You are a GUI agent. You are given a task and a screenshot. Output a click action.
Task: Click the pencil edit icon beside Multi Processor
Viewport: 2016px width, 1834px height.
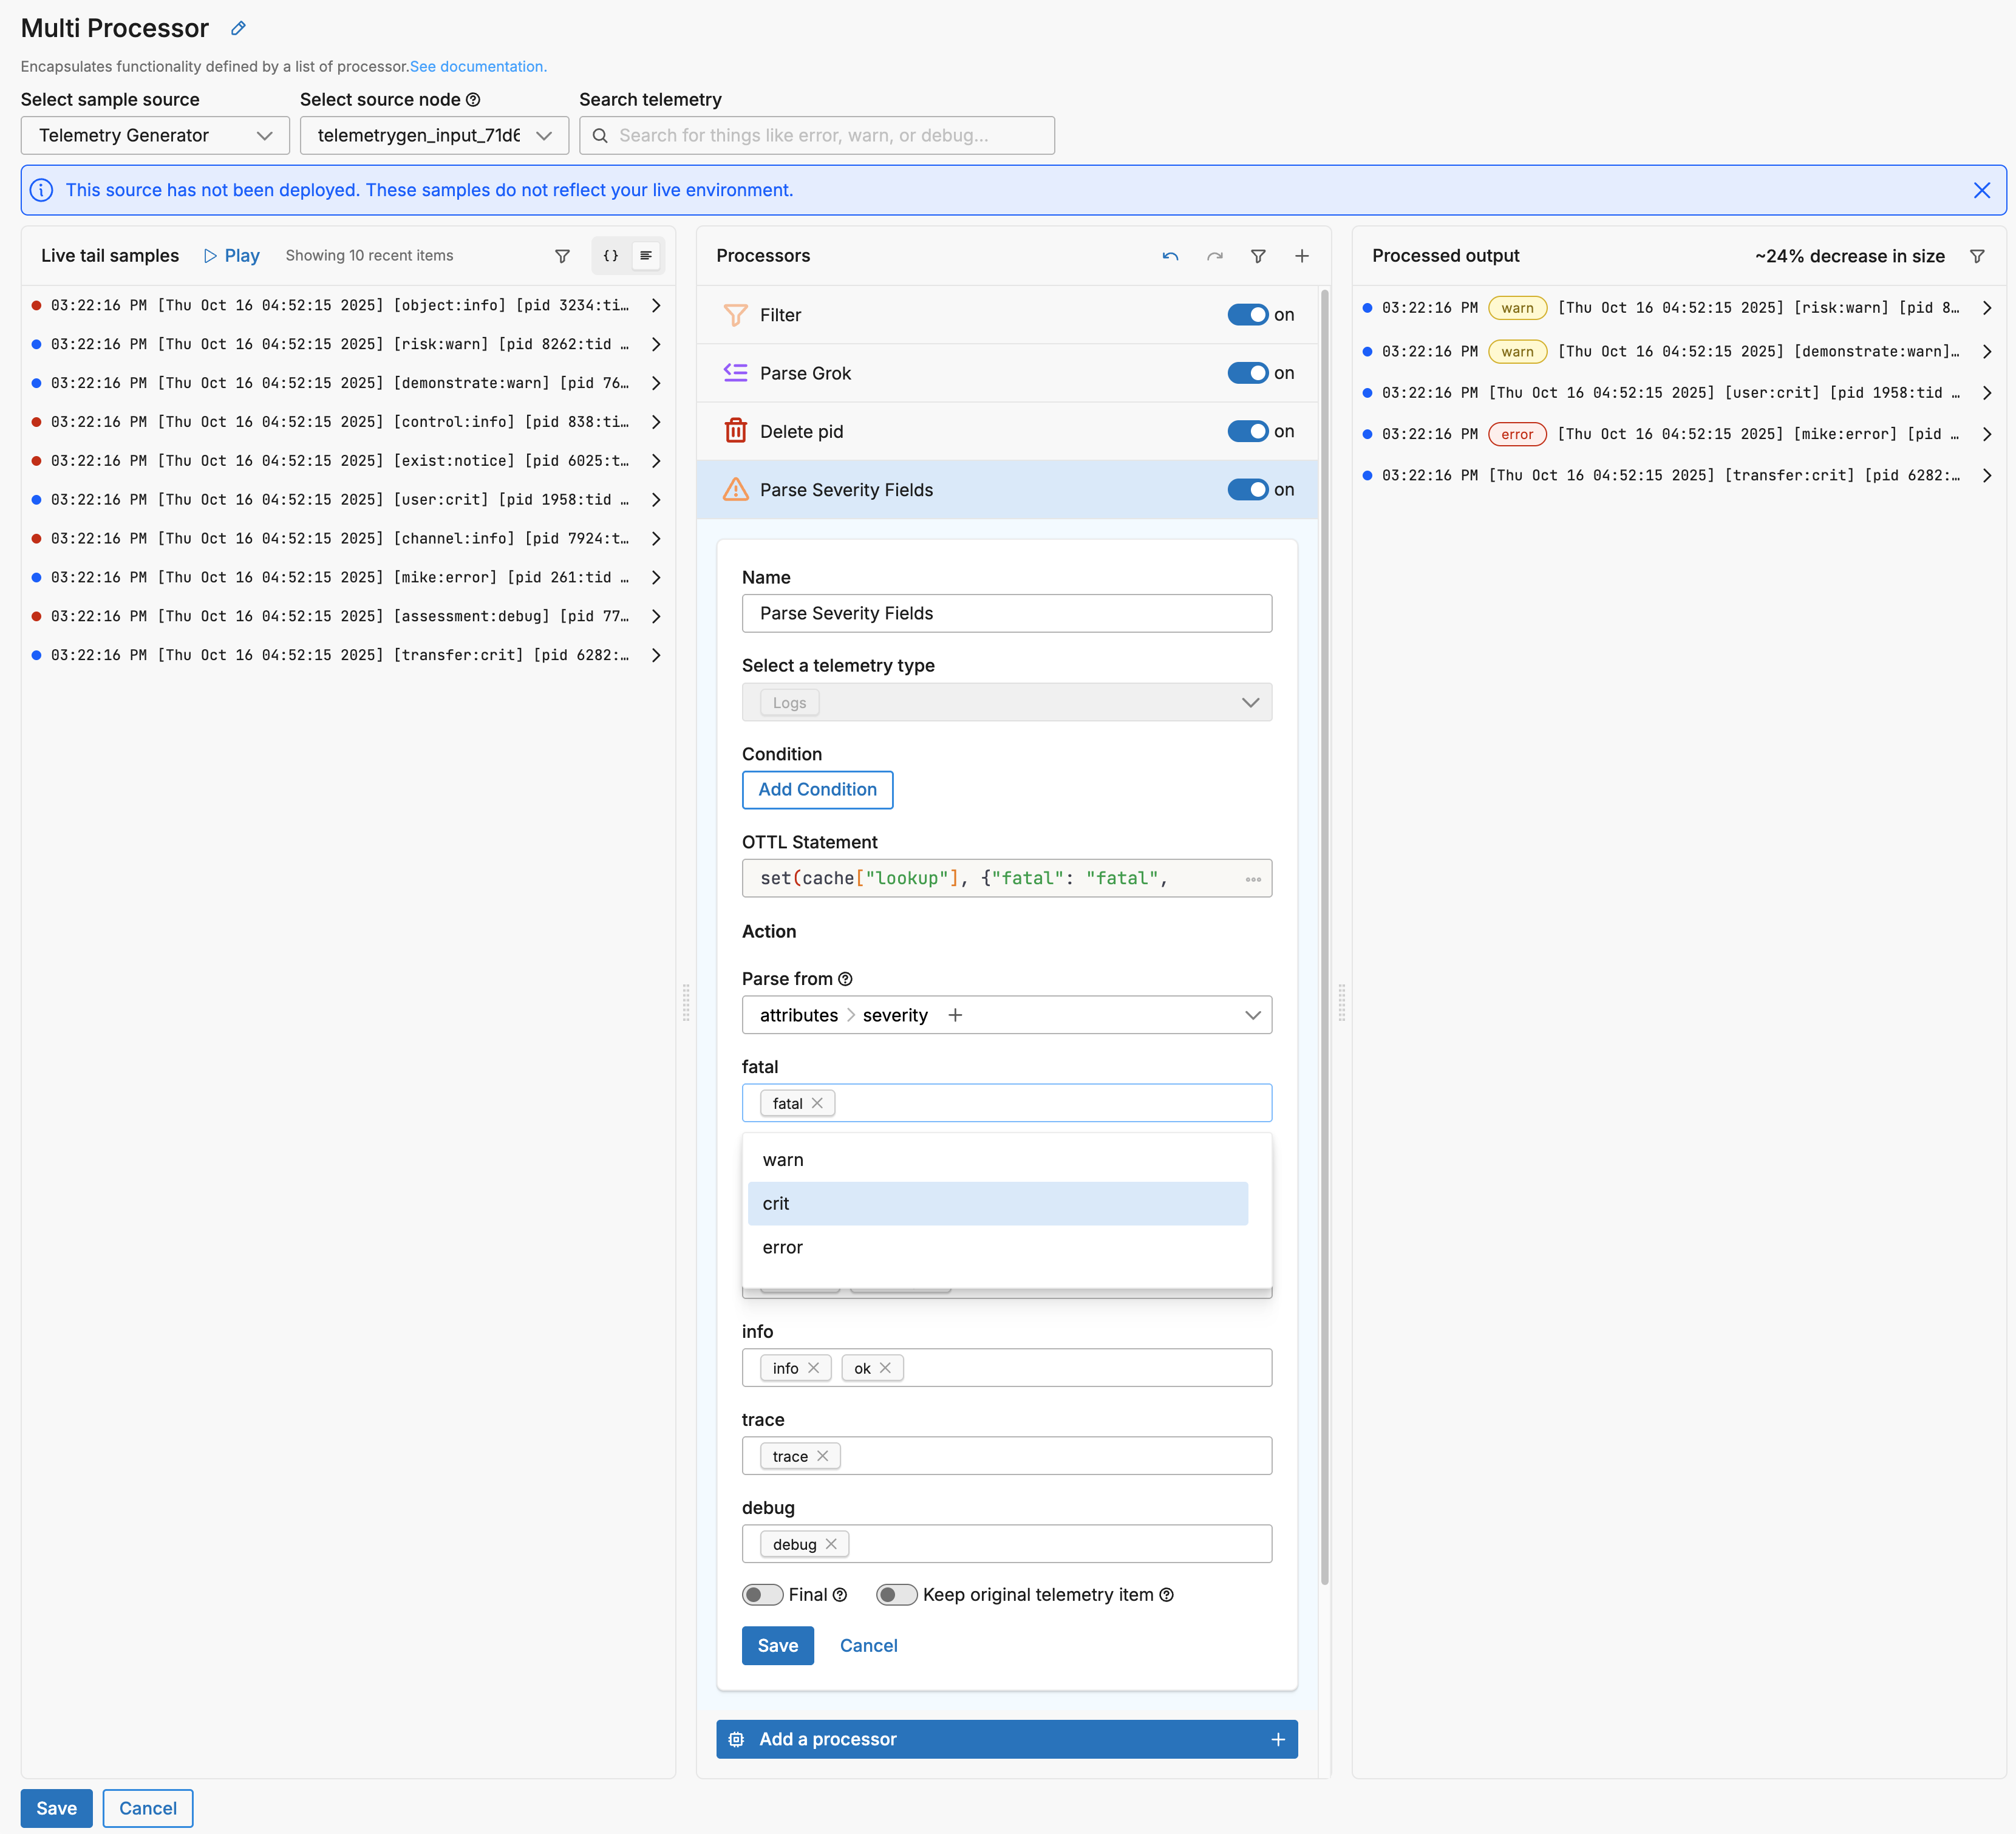(238, 28)
